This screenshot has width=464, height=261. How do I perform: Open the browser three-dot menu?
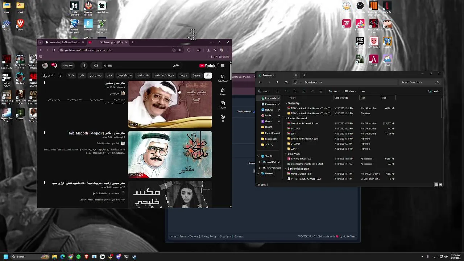coord(228,50)
